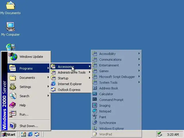Click the Entertainment label in Accessories
This screenshot has height=138, width=184.
tap(109, 65)
